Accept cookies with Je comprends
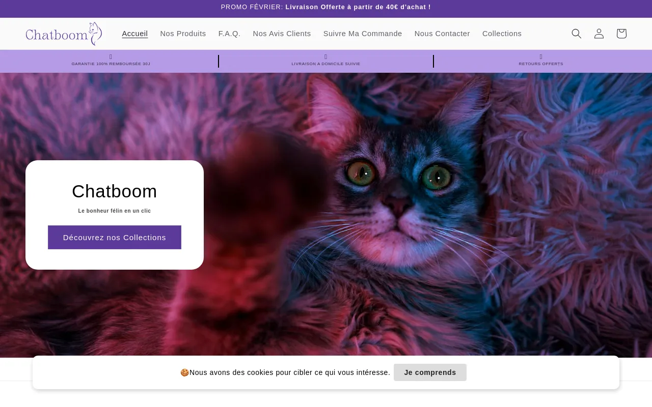 [x=430, y=372]
